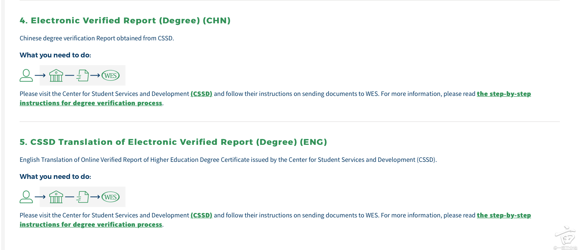Click the arrow after the person icon in section 4
Viewport: 578px width, 250px height.
40,76
